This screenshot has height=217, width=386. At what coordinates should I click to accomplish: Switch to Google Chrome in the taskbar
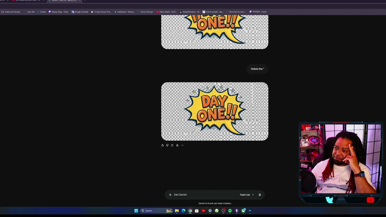click(x=190, y=211)
